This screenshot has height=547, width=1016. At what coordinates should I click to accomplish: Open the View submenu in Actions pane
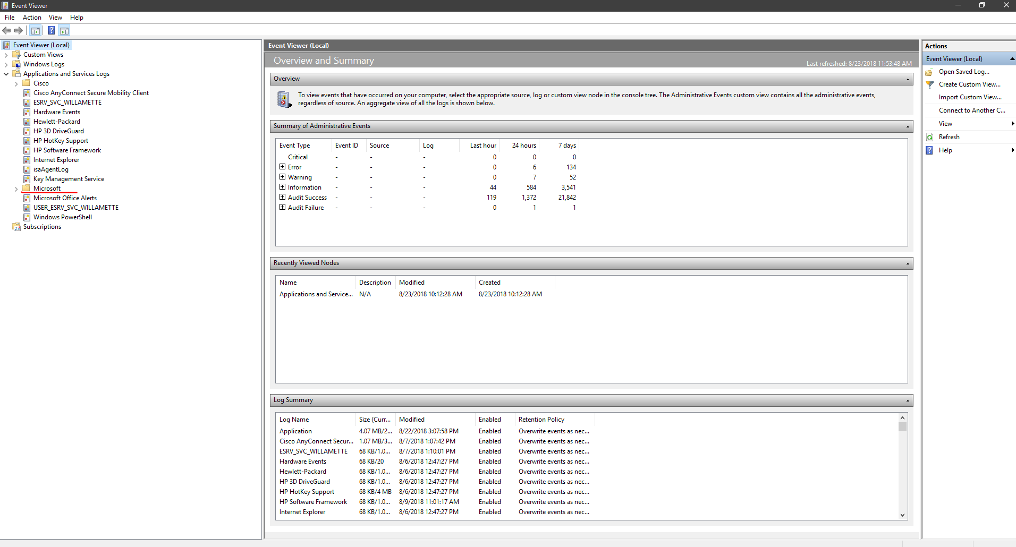pos(970,124)
